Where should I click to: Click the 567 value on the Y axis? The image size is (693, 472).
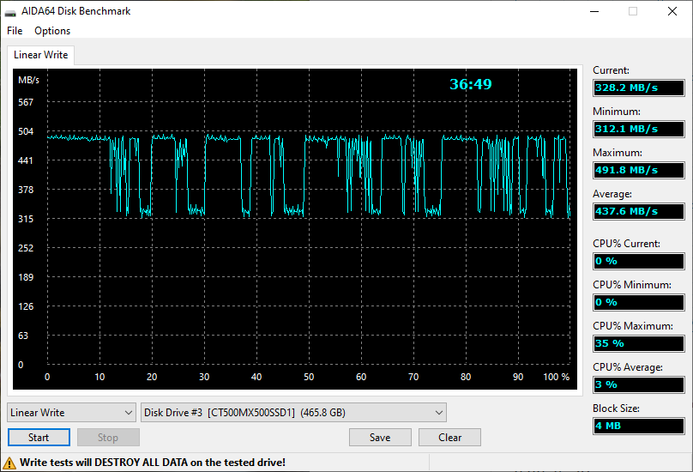pos(26,102)
